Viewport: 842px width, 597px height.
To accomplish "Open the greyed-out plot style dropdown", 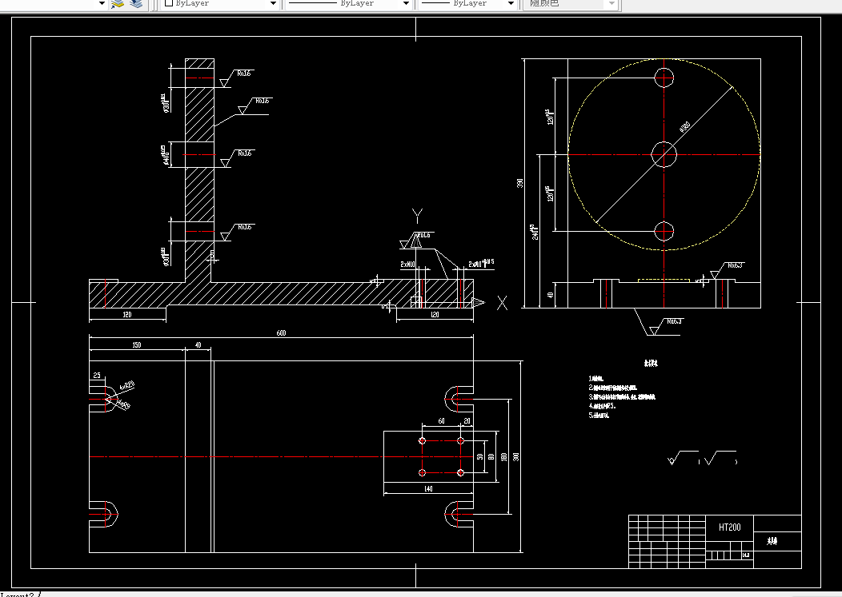I will click(611, 3).
